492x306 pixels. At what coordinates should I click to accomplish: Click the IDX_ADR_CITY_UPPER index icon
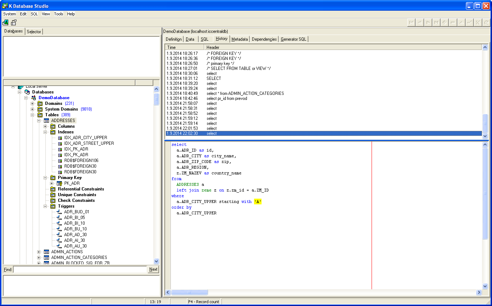click(x=60, y=138)
